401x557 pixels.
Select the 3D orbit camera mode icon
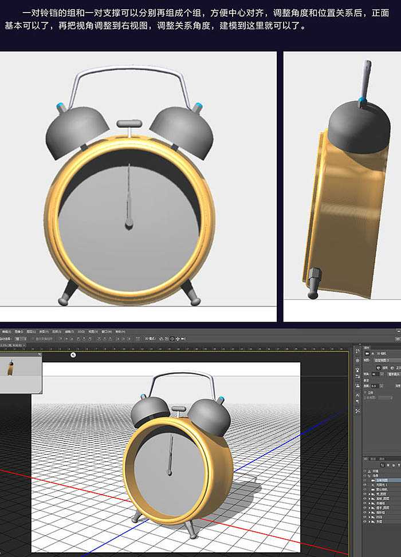(x=161, y=339)
